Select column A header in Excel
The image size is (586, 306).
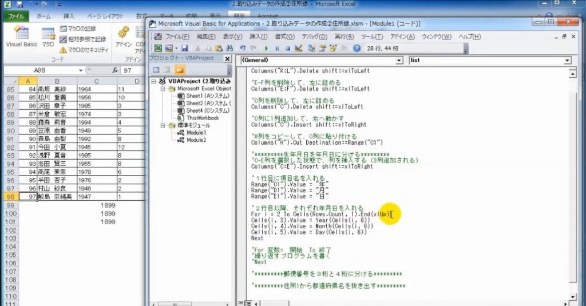pos(27,81)
